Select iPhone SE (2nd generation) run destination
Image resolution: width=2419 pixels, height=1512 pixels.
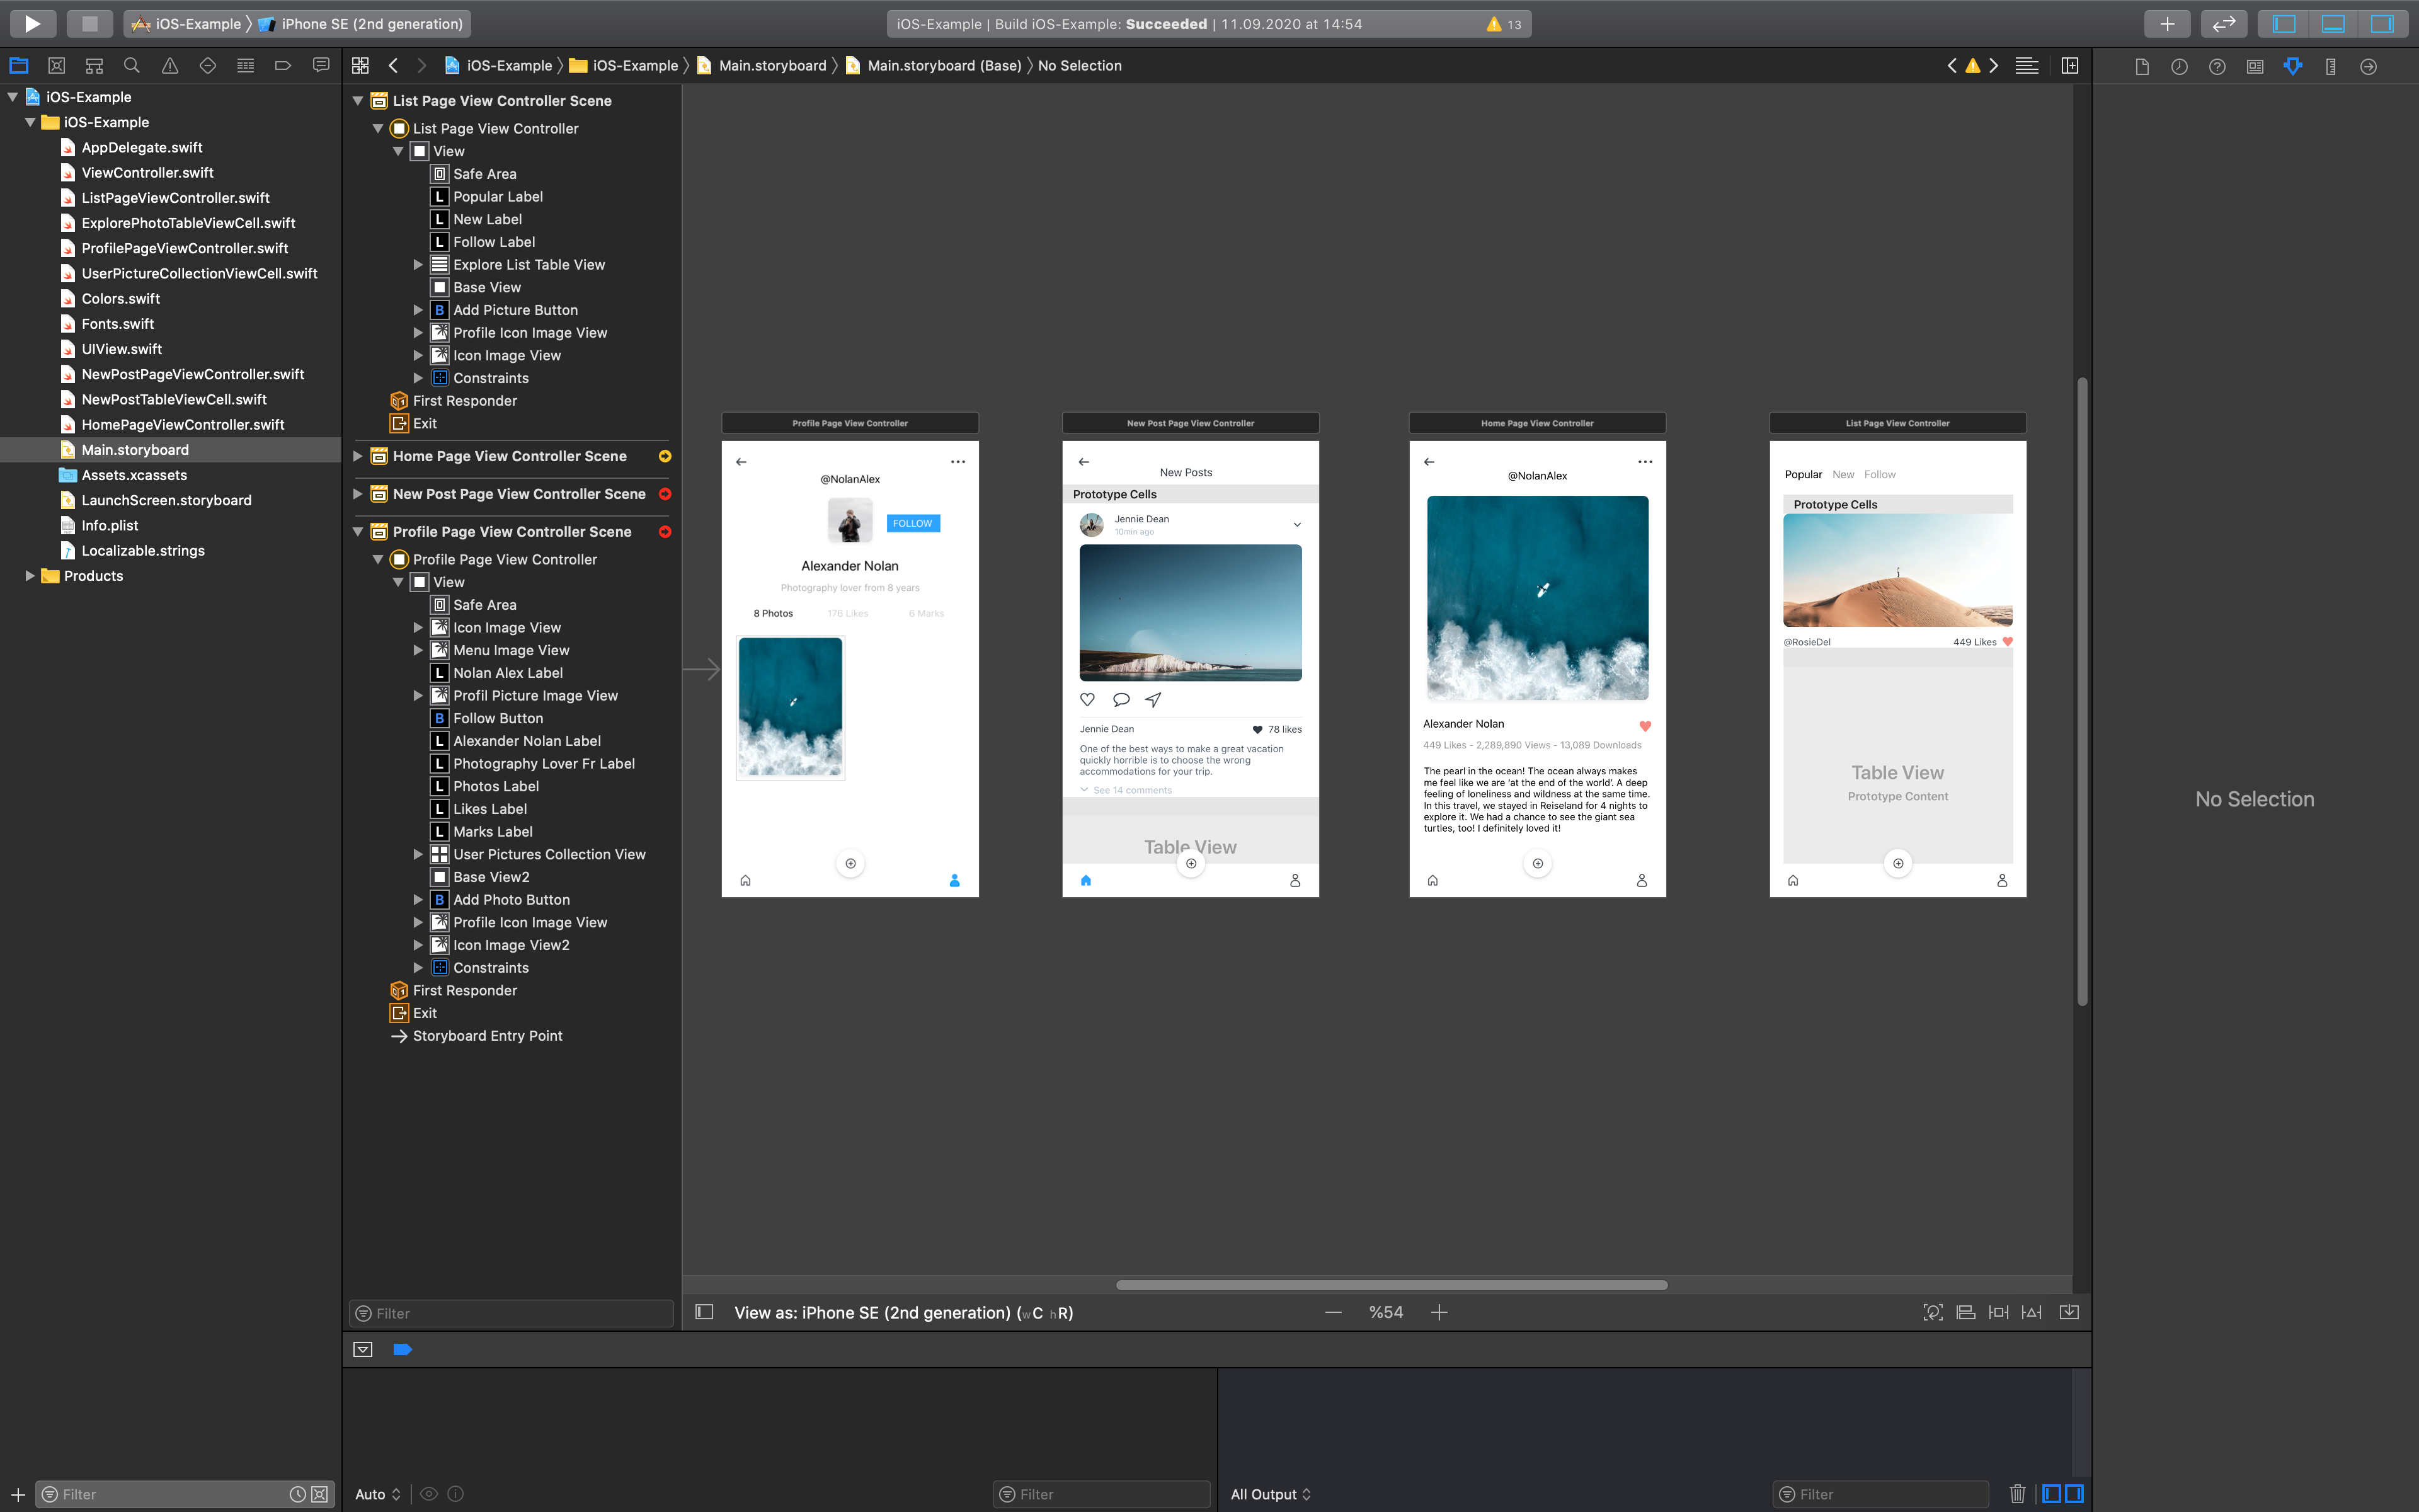point(361,24)
